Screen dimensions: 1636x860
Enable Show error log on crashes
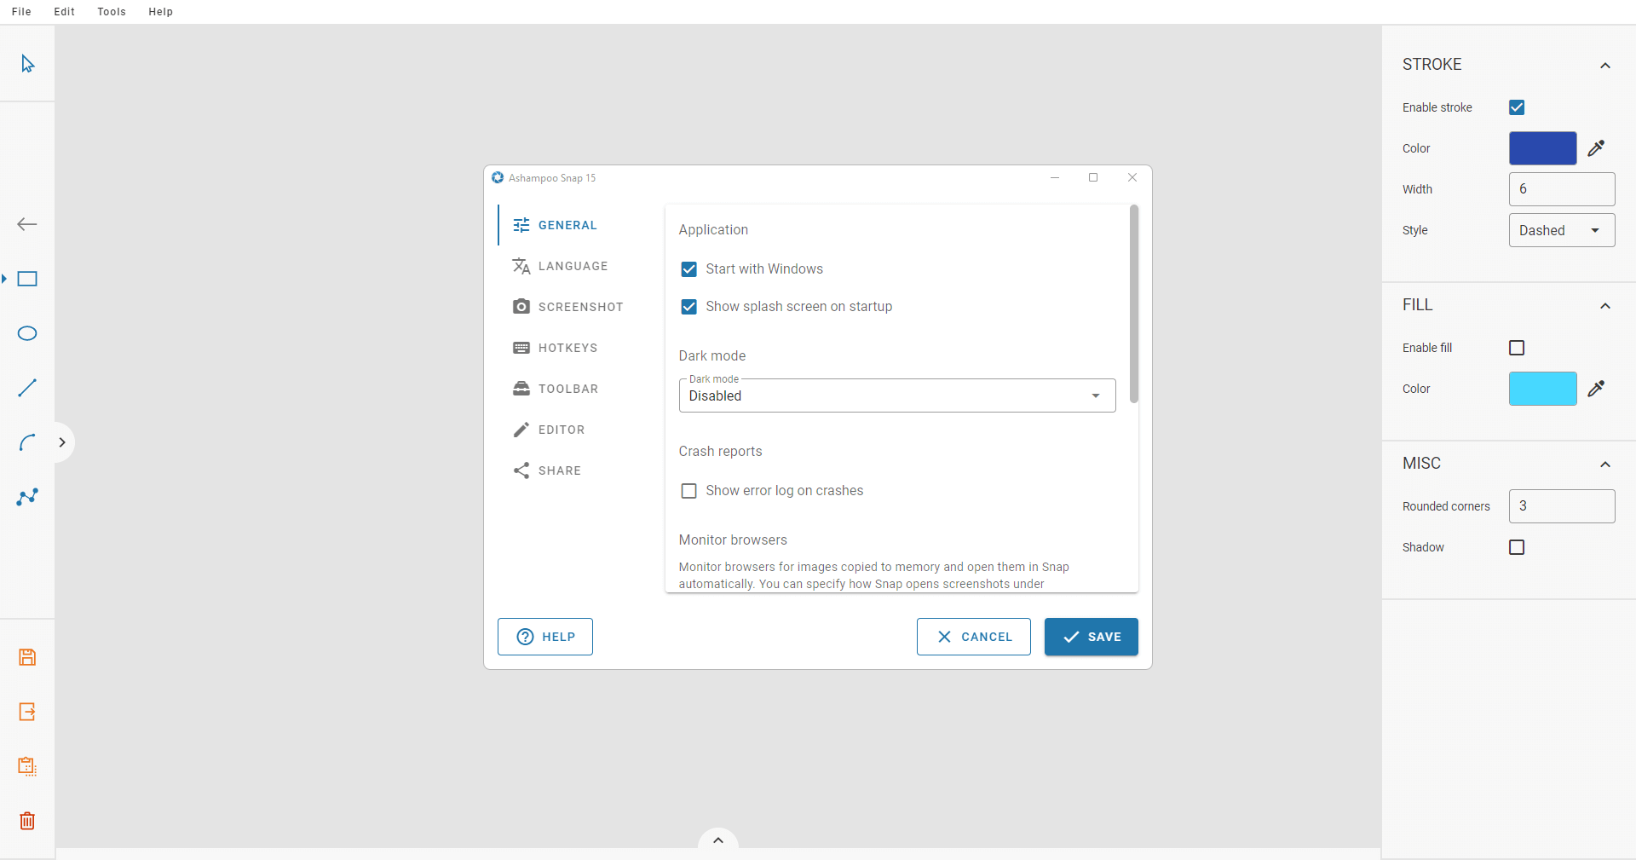689,491
